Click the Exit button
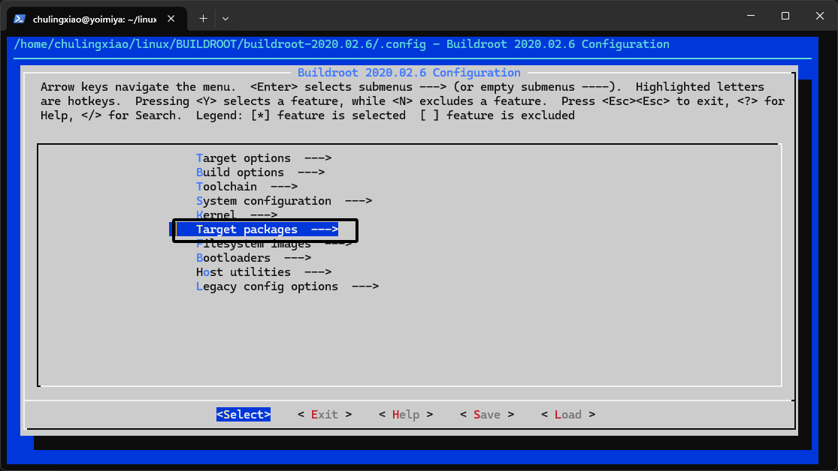The width and height of the screenshot is (838, 471). coord(325,415)
